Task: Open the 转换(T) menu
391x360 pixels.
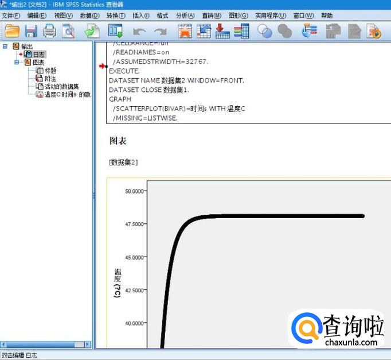Action: point(116,16)
